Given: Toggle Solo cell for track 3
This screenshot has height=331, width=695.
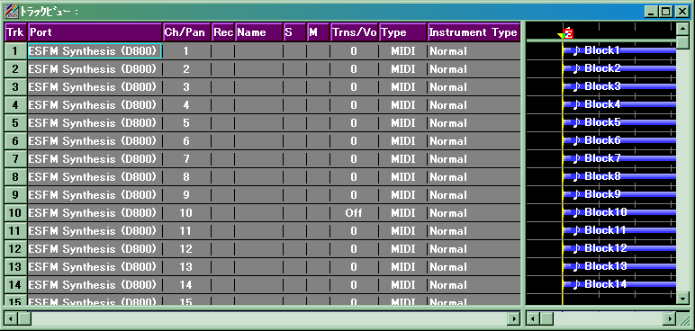Looking at the screenshot, I should (294, 87).
